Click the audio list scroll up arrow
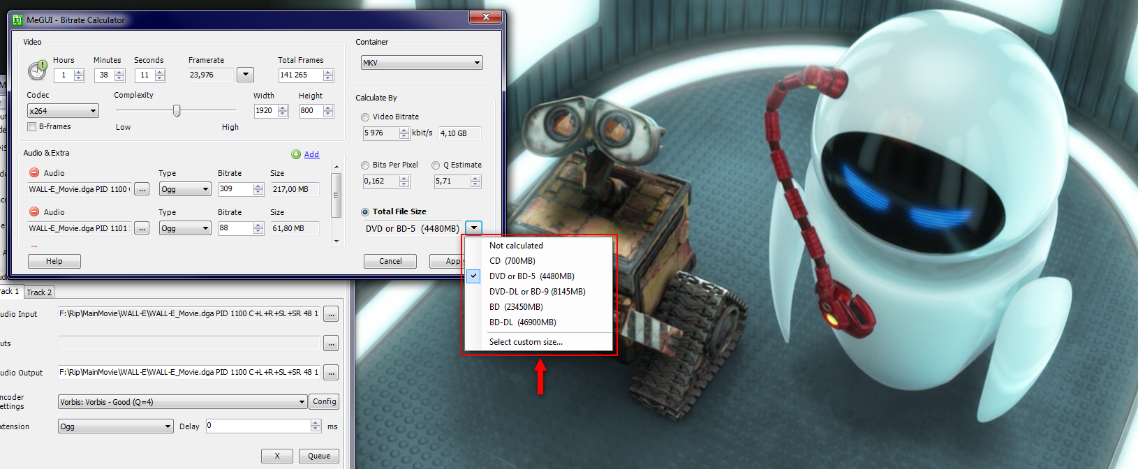Image resolution: width=1138 pixels, height=469 pixels. coord(337,167)
